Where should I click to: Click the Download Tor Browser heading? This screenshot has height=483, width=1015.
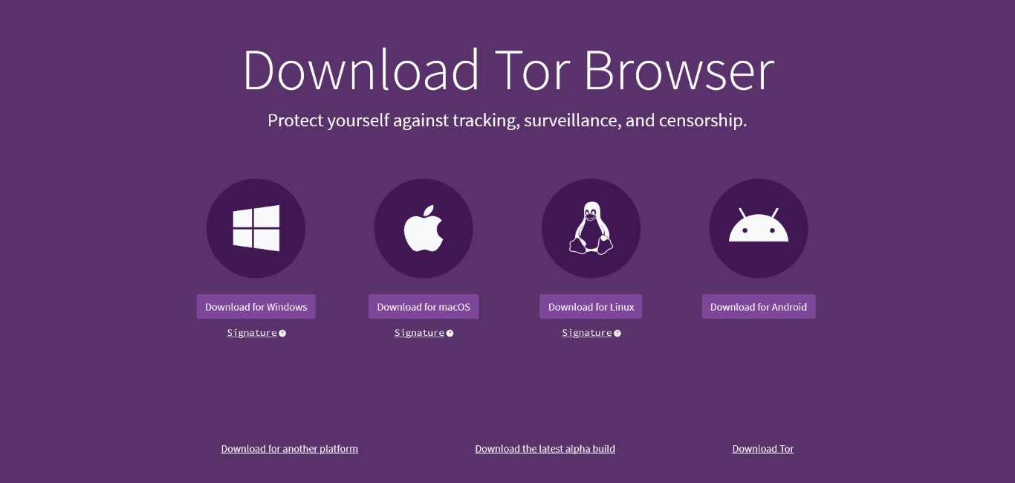point(508,70)
